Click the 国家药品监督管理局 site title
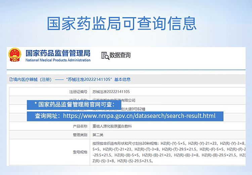Viewport: 252px width, 175px height. coord(58,53)
